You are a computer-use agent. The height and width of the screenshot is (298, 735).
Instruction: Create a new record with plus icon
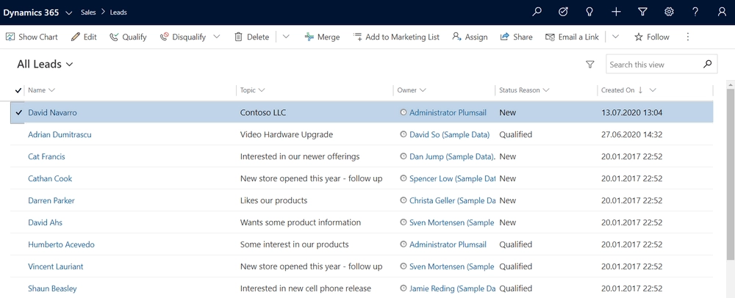pyautogui.click(x=616, y=12)
